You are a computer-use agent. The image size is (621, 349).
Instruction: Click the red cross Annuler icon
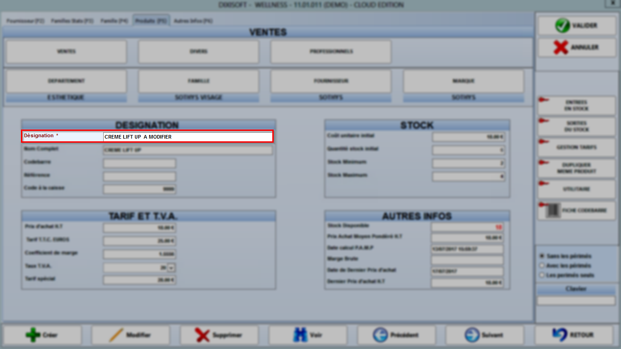click(x=561, y=47)
